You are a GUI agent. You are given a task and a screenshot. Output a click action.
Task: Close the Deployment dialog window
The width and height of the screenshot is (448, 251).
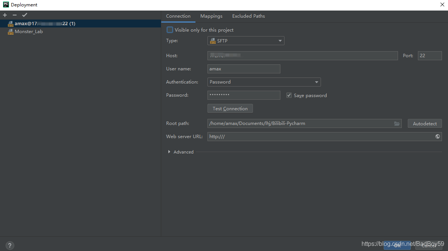click(442, 5)
